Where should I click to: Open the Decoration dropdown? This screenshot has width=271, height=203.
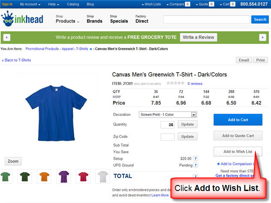click(168, 115)
